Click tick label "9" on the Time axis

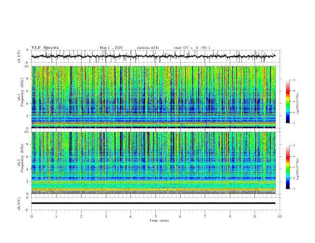[x=255, y=216]
